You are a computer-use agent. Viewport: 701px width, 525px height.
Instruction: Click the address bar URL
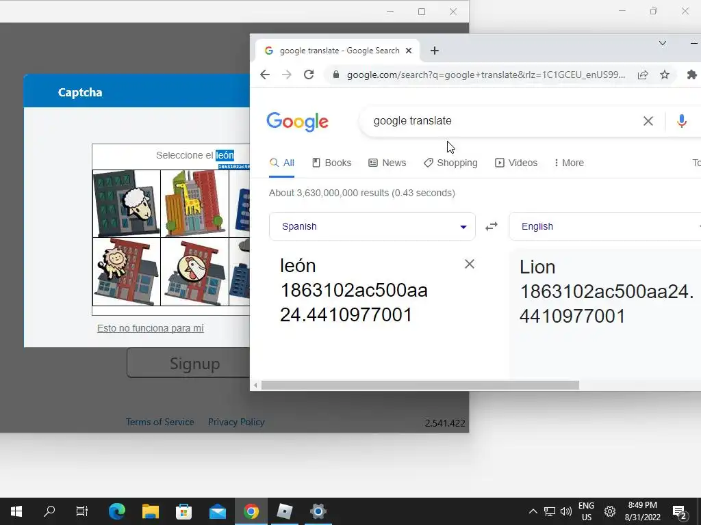tap(486, 75)
